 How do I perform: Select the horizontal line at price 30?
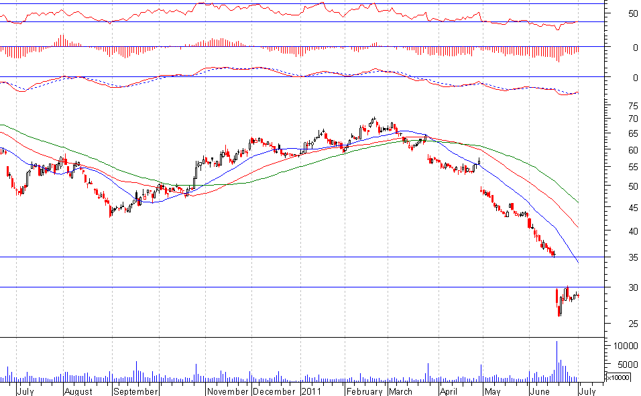point(302,287)
